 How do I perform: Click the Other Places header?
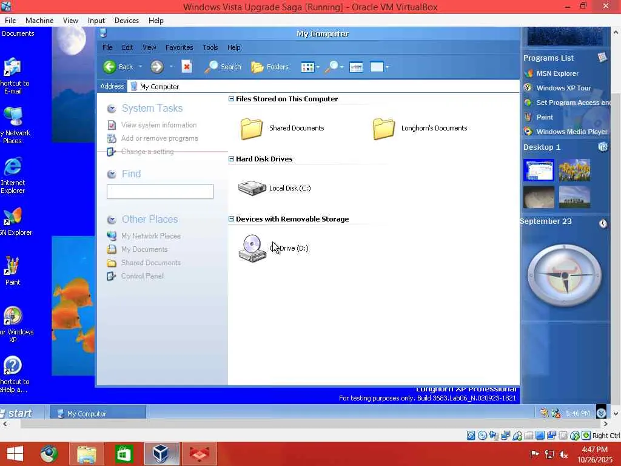[x=150, y=219]
